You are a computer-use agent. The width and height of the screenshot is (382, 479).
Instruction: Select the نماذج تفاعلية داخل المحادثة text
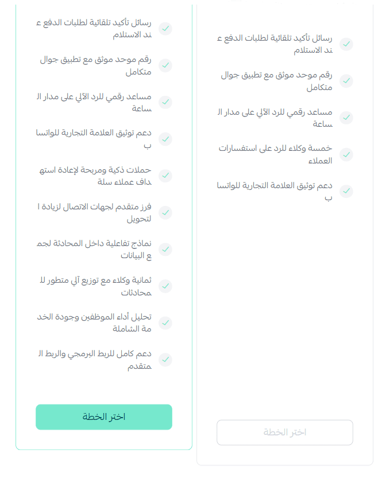pos(95,250)
